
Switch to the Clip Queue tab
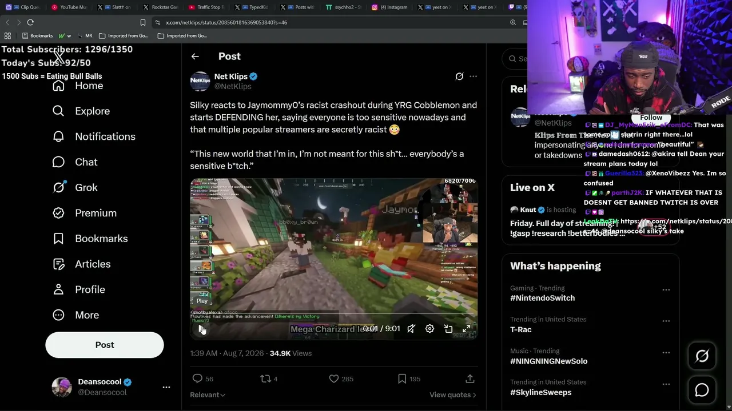[23, 7]
